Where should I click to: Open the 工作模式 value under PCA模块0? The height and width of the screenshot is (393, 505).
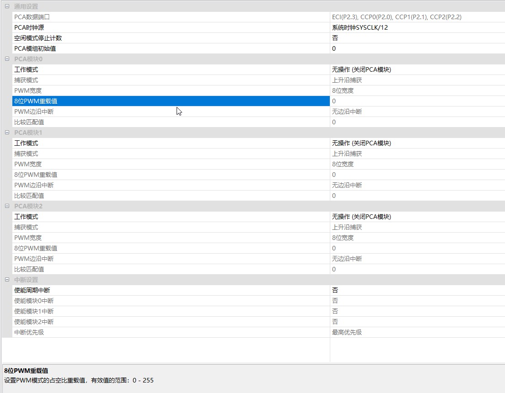(x=416, y=69)
